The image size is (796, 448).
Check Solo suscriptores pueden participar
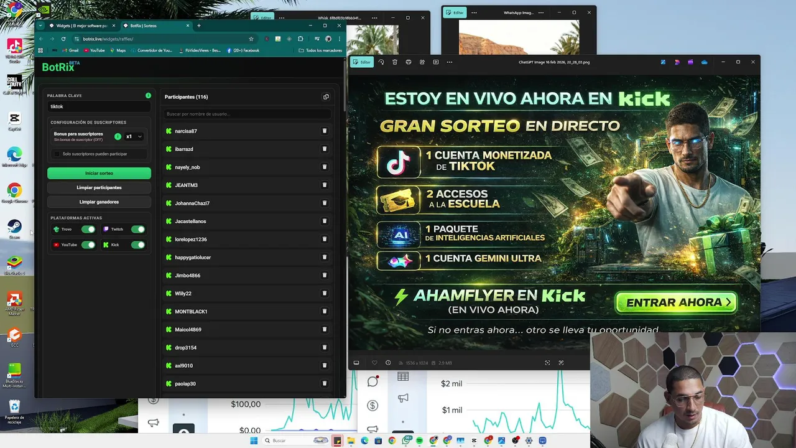click(57, 154)
